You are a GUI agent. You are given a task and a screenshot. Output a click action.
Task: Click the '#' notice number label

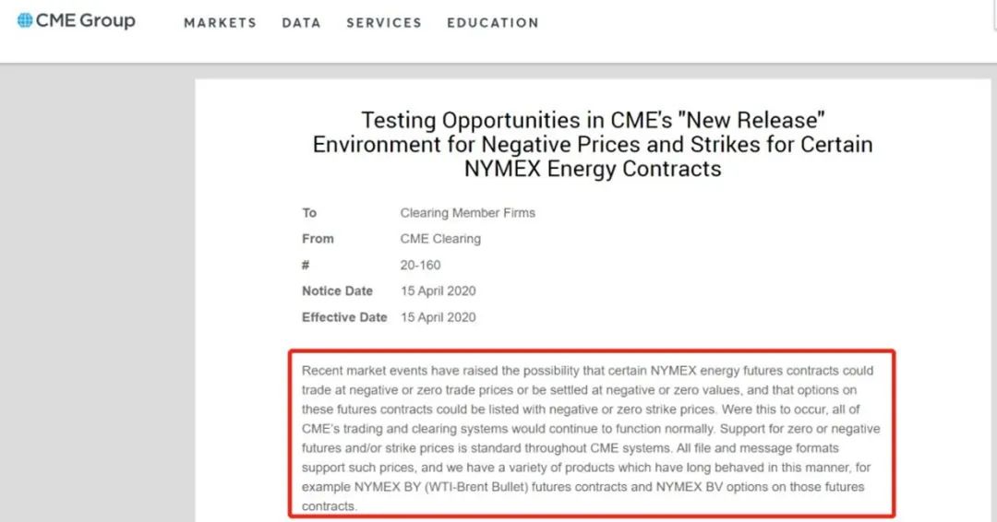click(306, 265)
